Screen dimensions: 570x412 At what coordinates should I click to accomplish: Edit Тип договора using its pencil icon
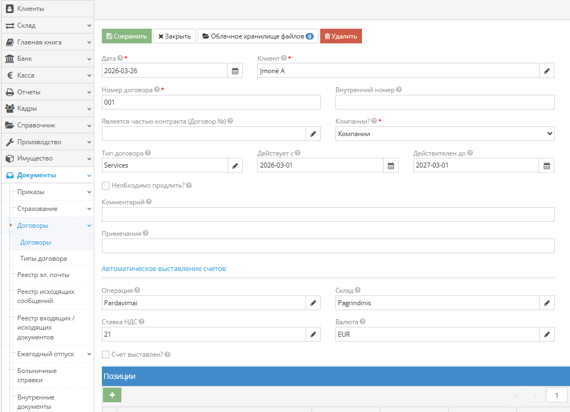pos(235,165)
